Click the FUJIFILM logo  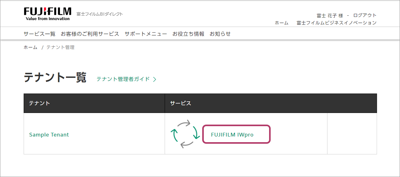48,14
